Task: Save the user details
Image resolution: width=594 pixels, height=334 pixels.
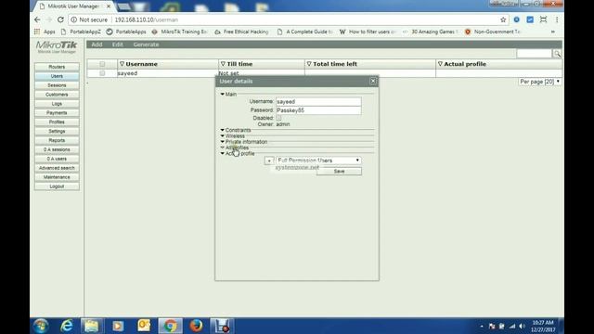Action: tap(339, 171)
